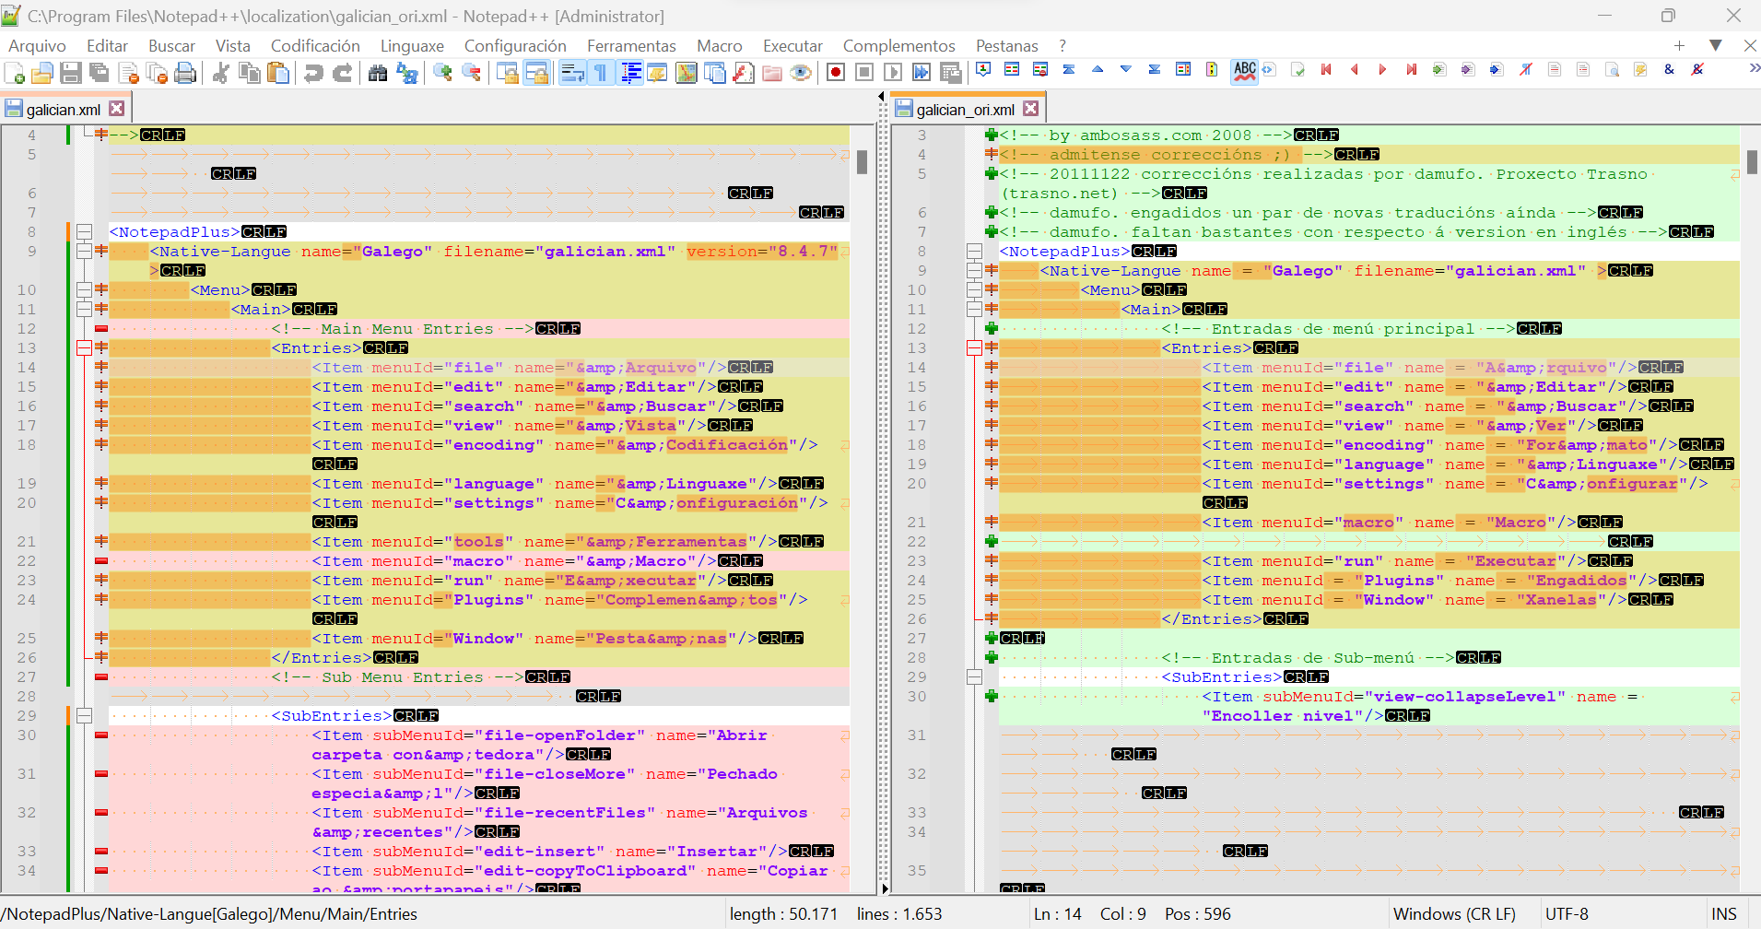Toggle Show All Characters pilcrow button

click(x=601, y=73)
